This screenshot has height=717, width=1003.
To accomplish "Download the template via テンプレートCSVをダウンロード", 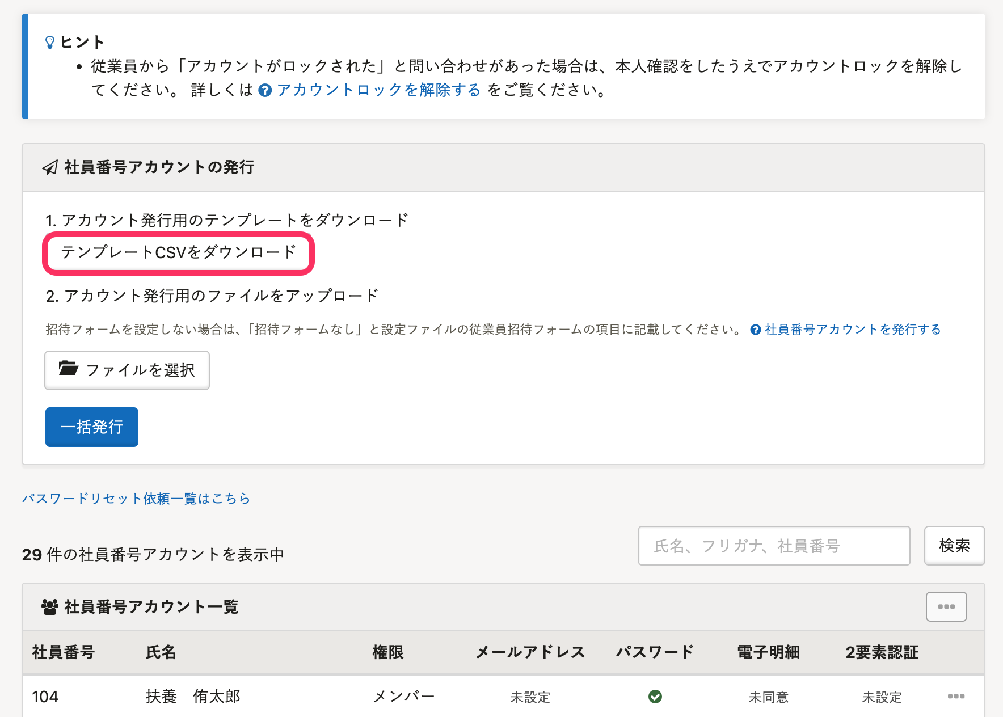I will [178, 252].
